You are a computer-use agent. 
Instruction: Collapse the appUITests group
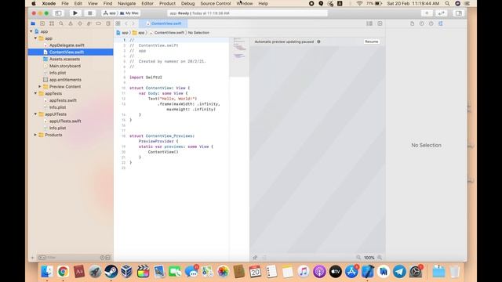coord(35,114)
